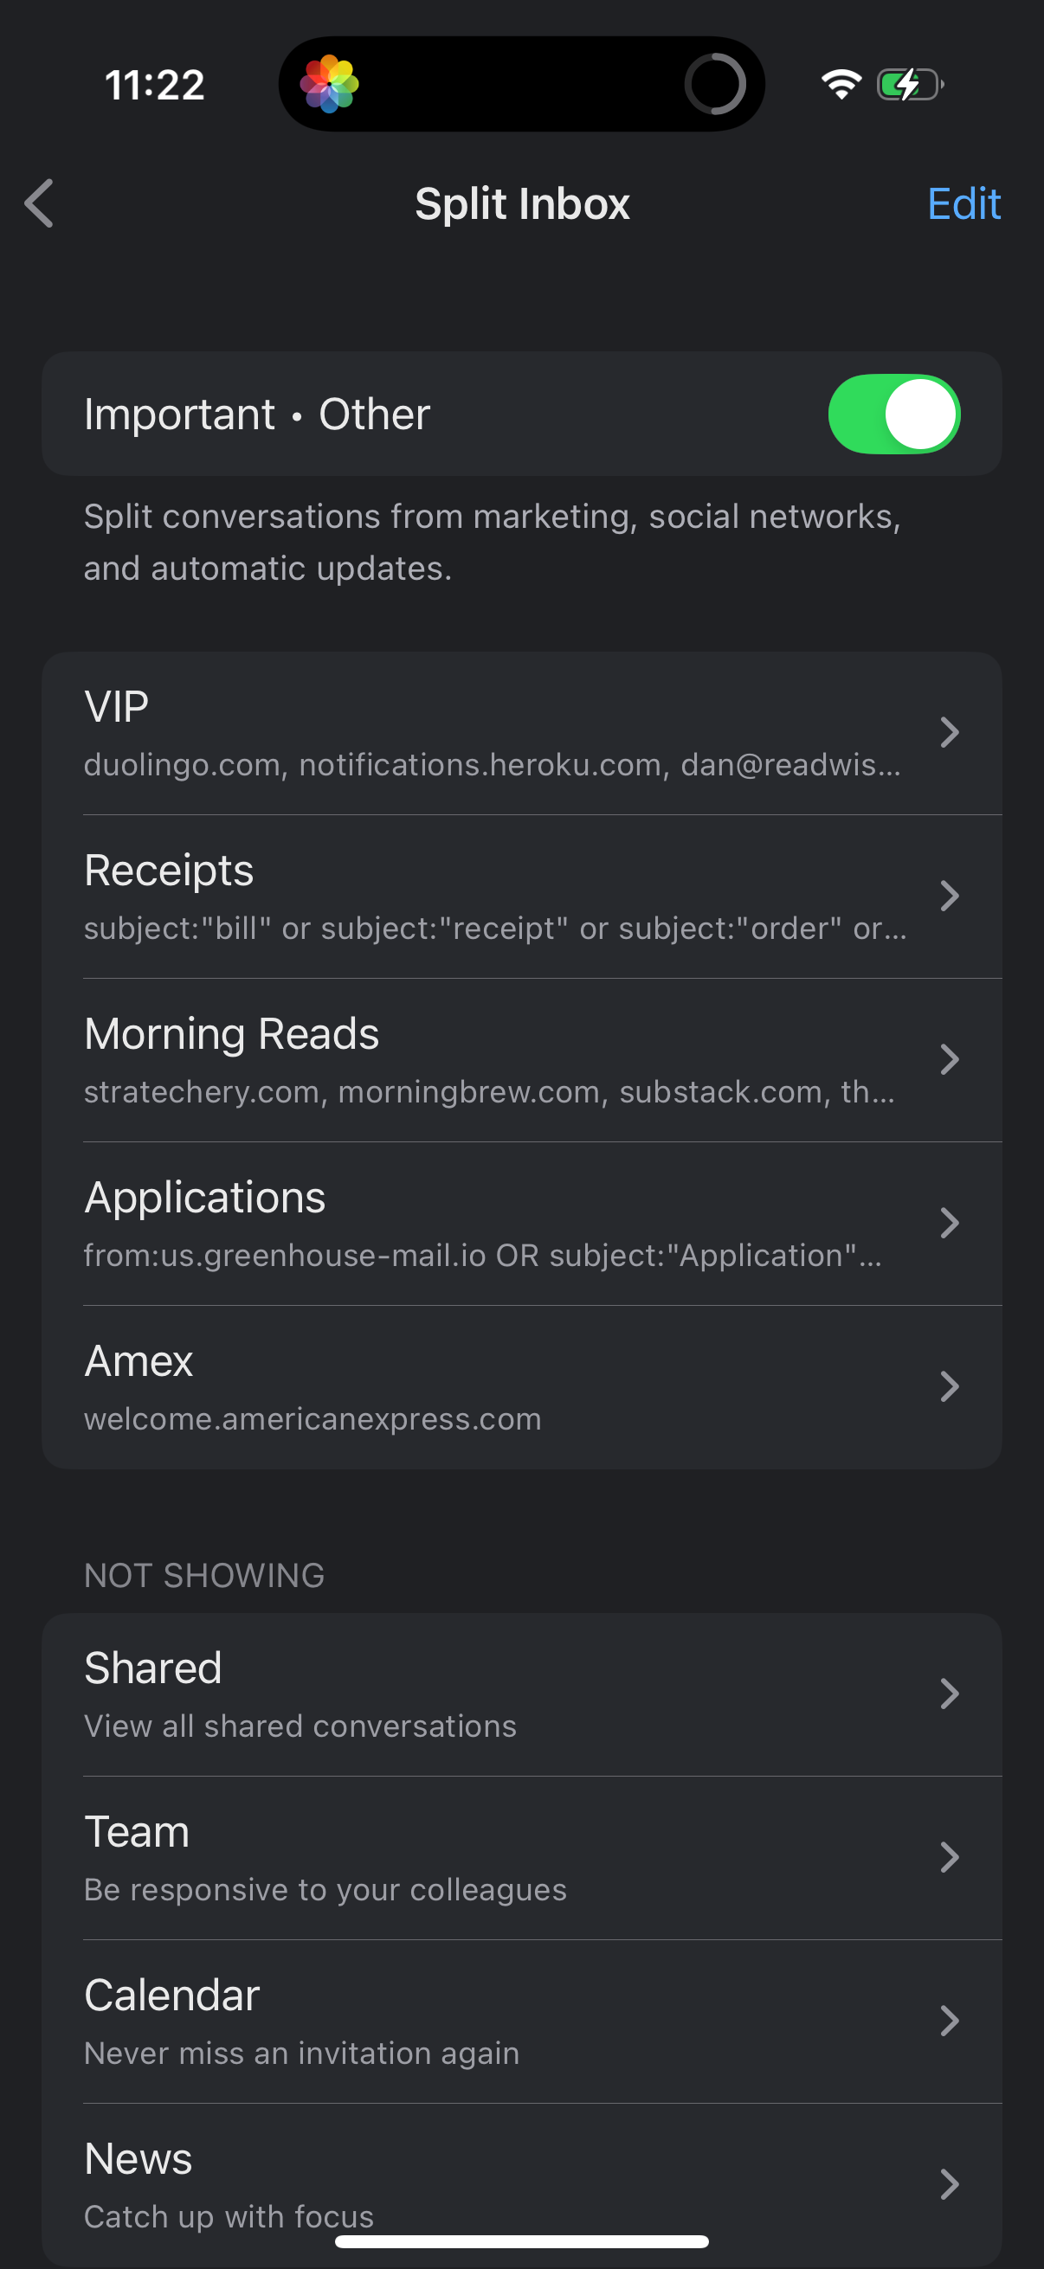Open the Receipts row chevron
1044x2269 pixels.
pos(948,896)
